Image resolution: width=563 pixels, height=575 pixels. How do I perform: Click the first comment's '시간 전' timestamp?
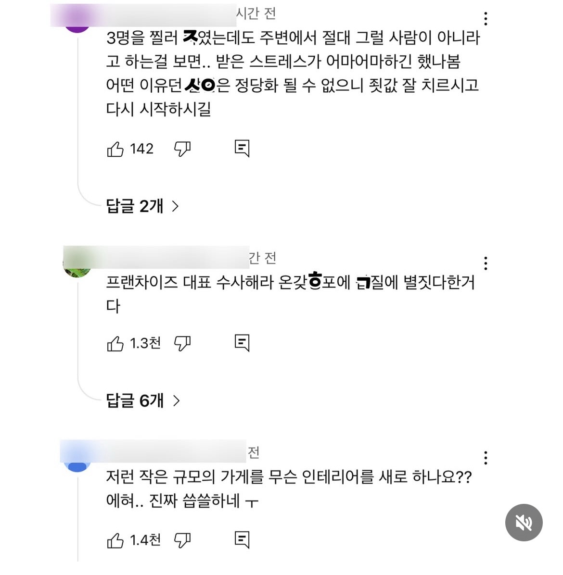[x=256, y=13]
